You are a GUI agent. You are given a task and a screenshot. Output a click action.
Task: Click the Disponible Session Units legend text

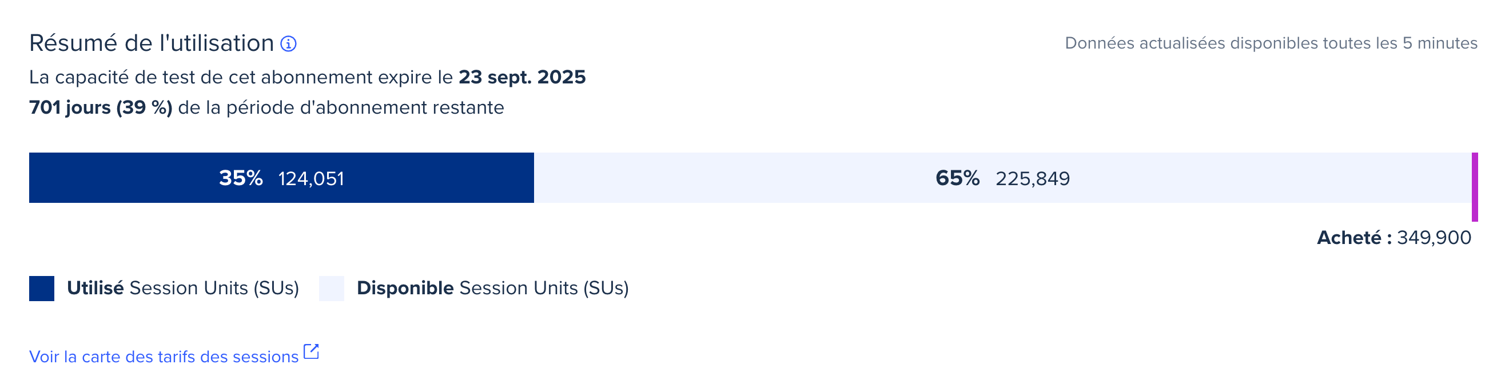coord(492,289)
